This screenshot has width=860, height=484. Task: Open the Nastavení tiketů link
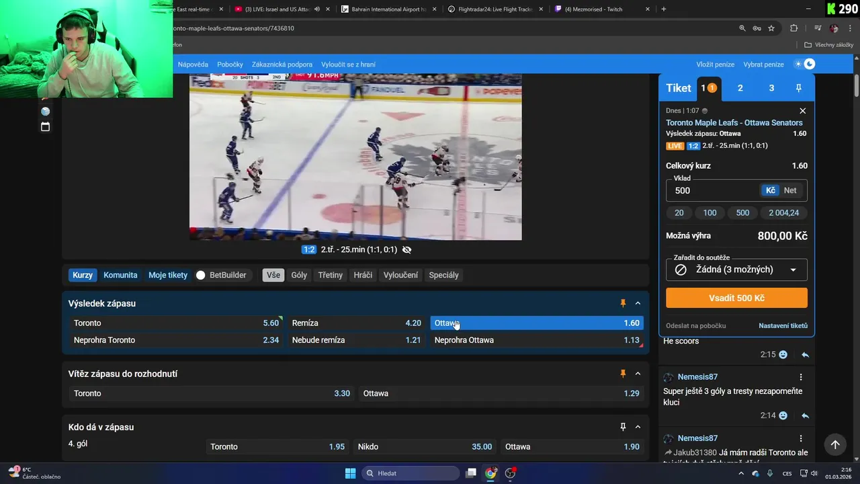pyautogui.click(x=783, y=325)
